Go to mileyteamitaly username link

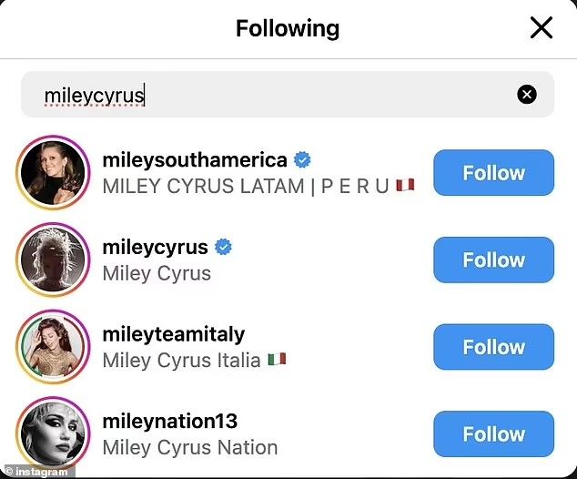click(174, 334)
